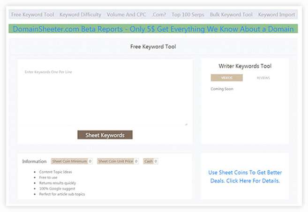The width and height of the screenshot is (308, 212).
Task: Click the Sheet Coin Unit Price badge
Action: click(x=118, y=161)
